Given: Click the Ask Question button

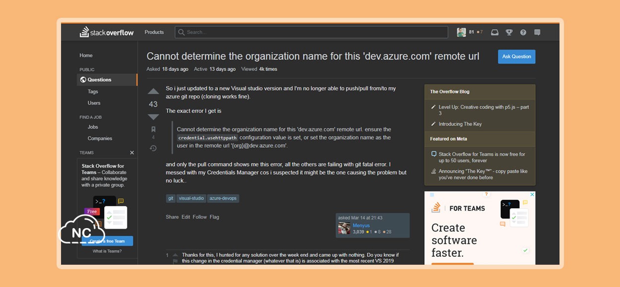Looking at the screenshot, I should tap(516, 56).
